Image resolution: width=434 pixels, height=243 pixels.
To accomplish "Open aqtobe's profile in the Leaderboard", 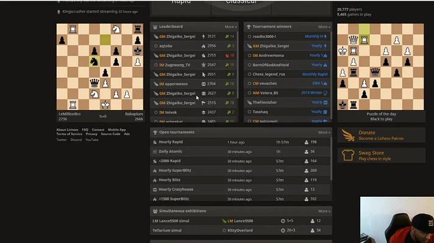I will [166, 46].
